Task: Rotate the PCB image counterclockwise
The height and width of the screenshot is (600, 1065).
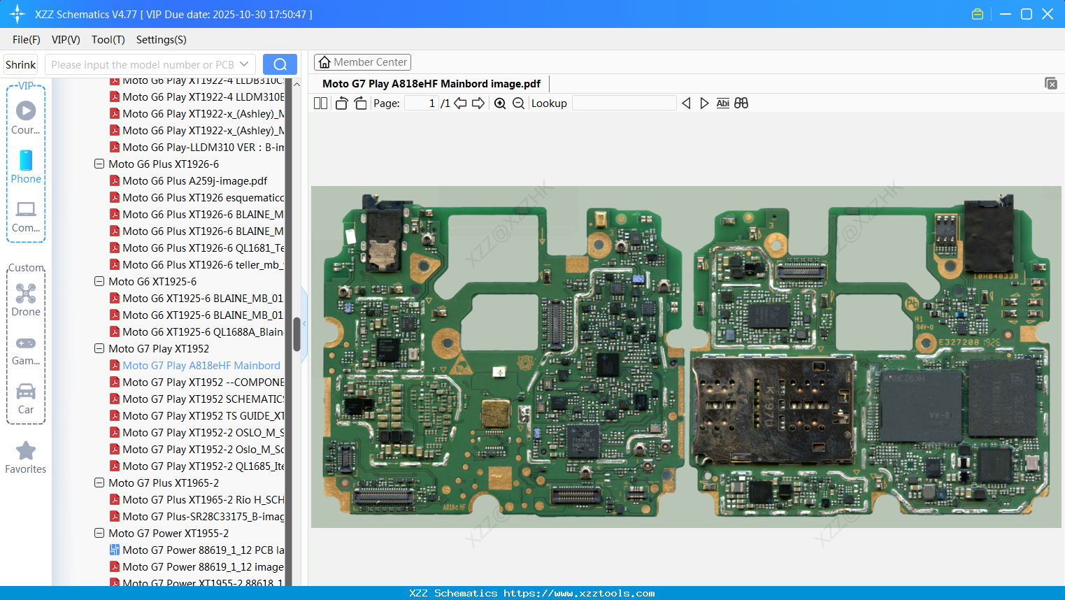Action: [x=341, y=103]
